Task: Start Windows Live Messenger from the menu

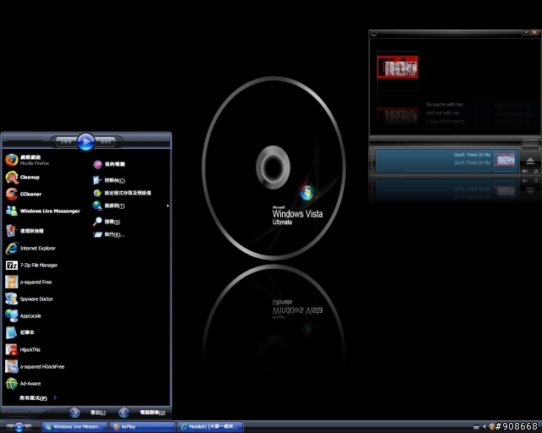Action: point(43,211)
